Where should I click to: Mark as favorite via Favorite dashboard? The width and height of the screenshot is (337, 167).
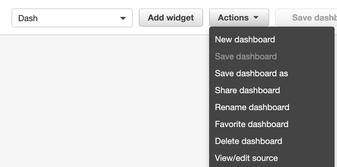[252, 124]
